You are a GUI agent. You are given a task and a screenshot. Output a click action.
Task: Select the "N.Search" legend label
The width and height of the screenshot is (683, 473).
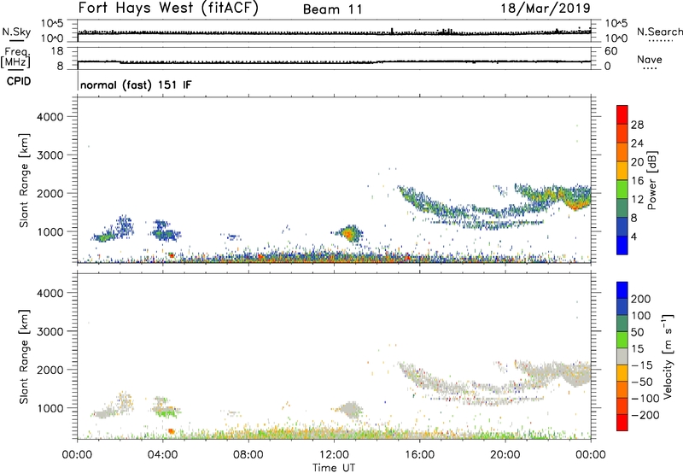click(x=659, y=32)
